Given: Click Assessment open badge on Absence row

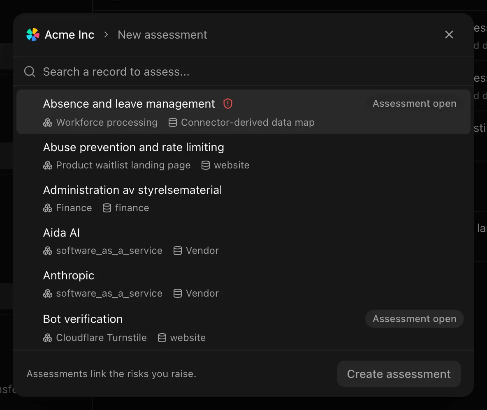Looking at the screenshot, I should click(414, 104).
